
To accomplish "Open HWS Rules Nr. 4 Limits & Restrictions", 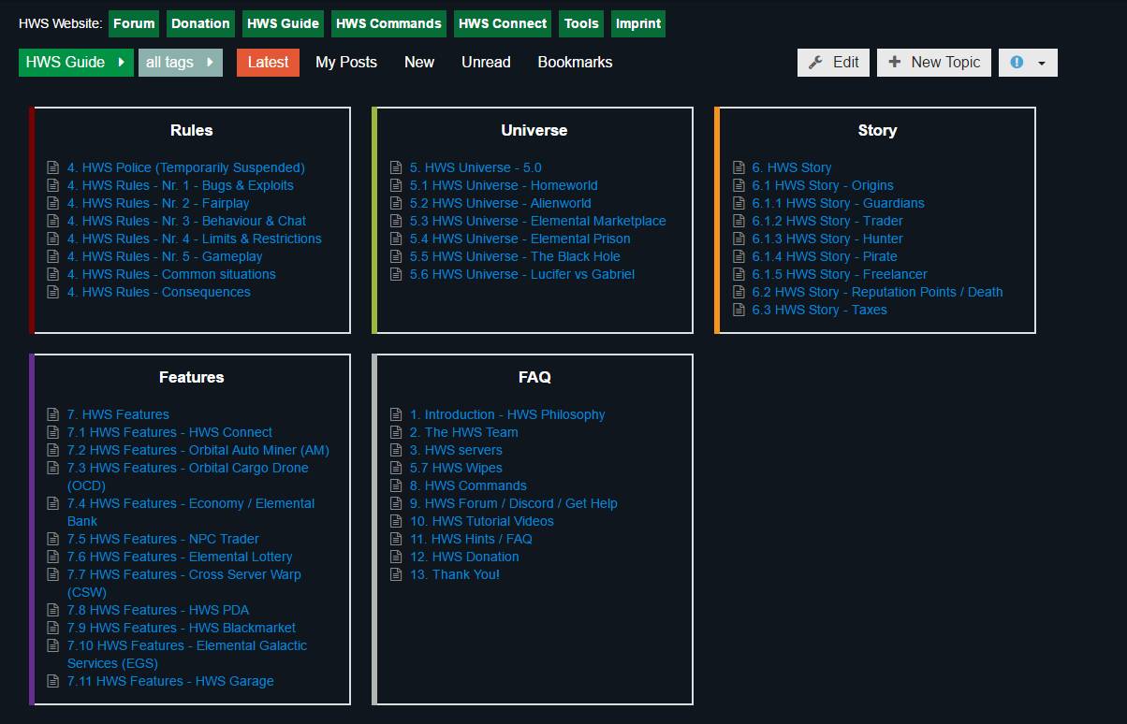I will pos(195,239).
